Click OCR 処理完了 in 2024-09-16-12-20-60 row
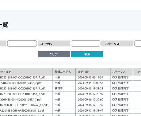 (x=120, y=100)
